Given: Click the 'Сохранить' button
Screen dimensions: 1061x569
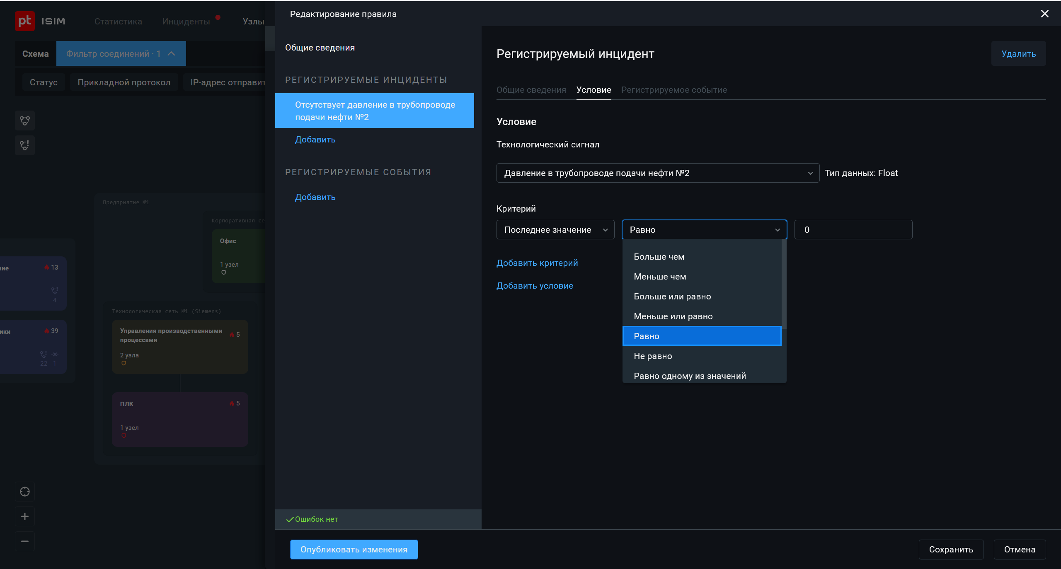Looking at the screenshot, I should tap(951, 550).
